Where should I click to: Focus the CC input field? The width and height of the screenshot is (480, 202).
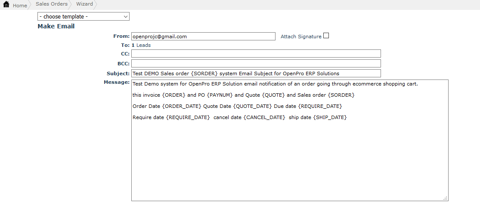pos(256,54)
